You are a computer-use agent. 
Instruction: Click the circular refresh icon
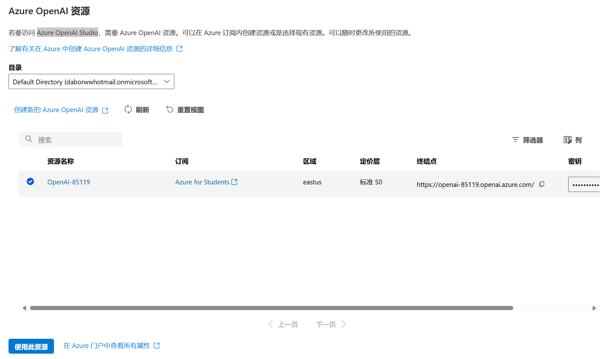pos(128,110)
